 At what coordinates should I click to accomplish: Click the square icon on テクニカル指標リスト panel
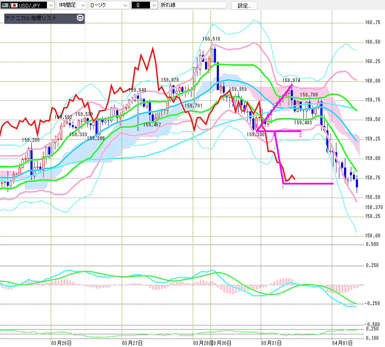click(x=80, y=18)
